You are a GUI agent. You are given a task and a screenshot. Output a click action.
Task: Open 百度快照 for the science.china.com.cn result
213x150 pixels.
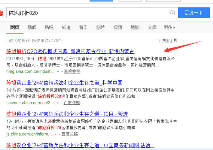[72, 103]
